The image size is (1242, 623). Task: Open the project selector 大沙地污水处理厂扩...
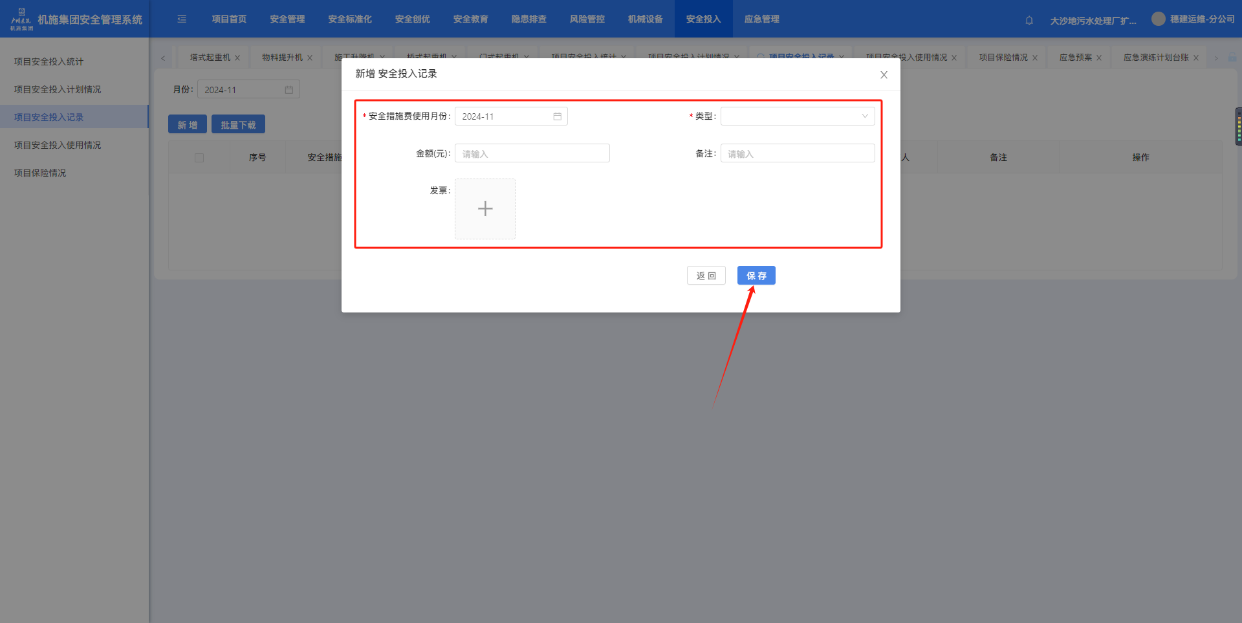tap(1093, 21)
